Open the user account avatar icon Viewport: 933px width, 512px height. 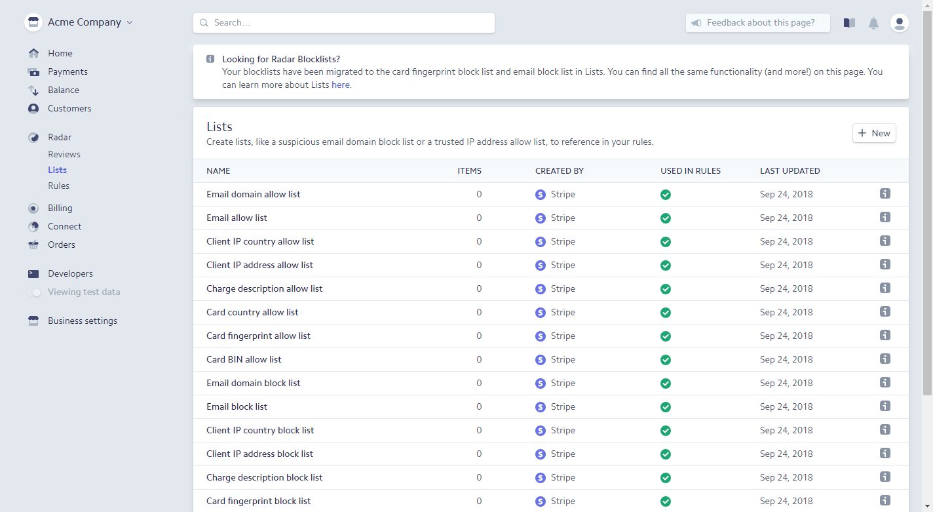900,23
